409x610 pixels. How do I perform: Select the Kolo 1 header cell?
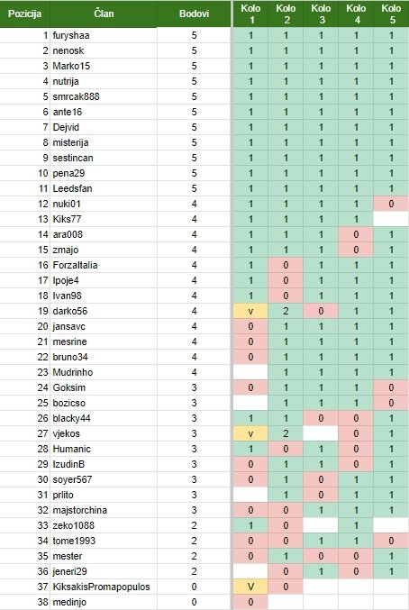250,14
